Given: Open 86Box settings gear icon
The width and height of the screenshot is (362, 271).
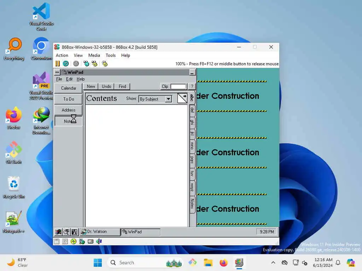Looking at the screenshot, I should point(105,64).
